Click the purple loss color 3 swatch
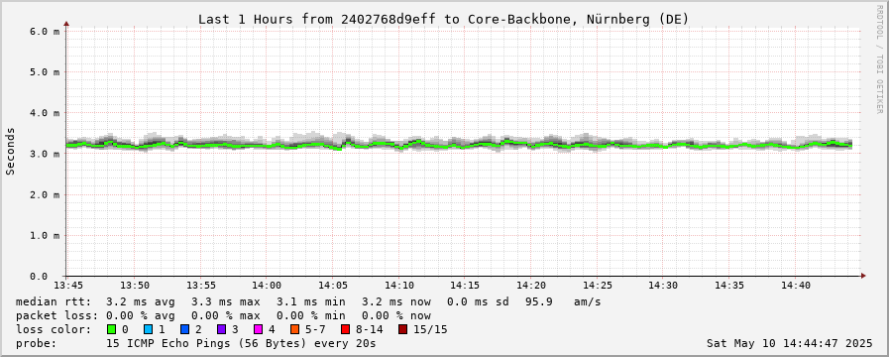This screenshot has height=357, width=889. pyautogui.click(x=221, y=329)
